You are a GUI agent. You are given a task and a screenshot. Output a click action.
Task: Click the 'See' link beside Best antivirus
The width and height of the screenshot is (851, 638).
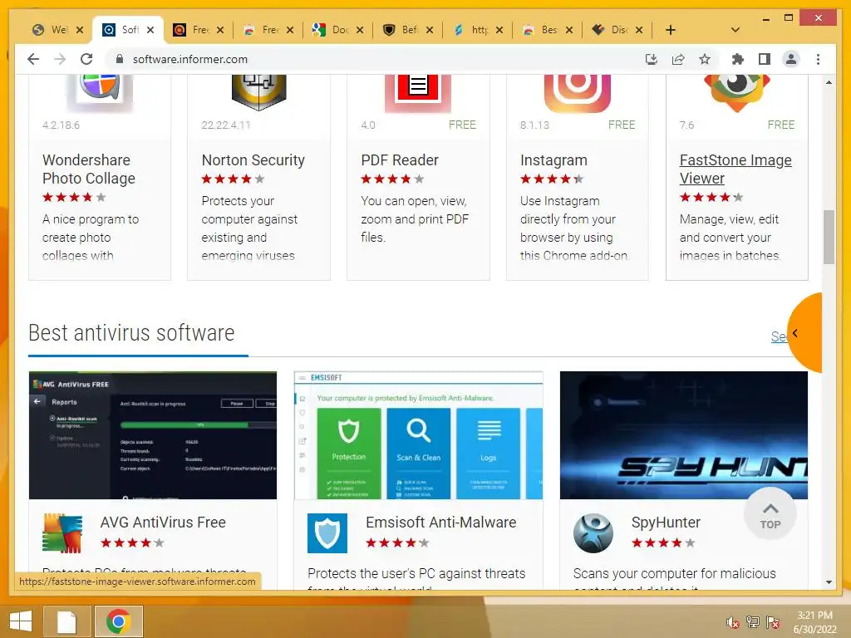(779, 337)
